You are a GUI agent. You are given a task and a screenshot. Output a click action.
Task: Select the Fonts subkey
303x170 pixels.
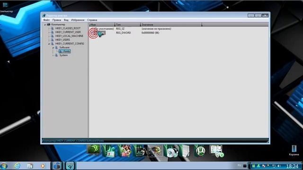pos(67,51)
